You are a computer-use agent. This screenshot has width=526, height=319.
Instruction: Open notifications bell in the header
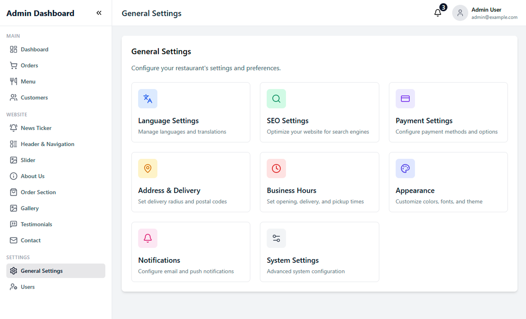pos(438,13)
